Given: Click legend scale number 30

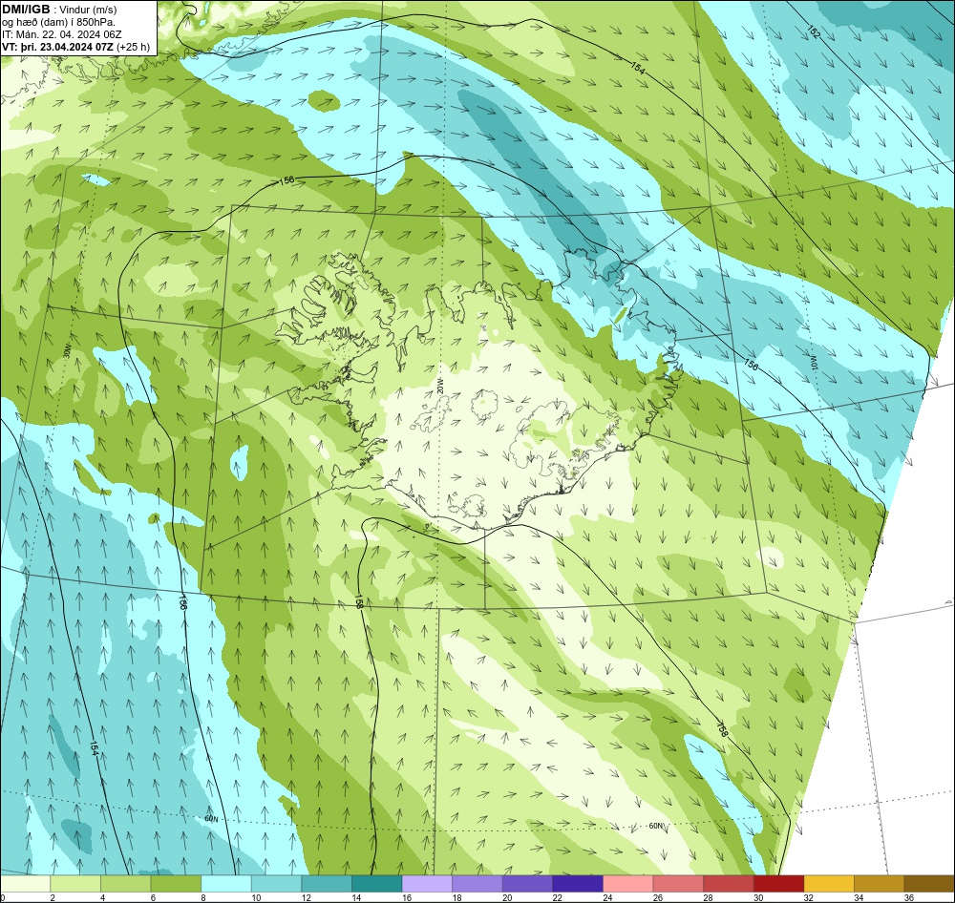Looking at the screenshot, I should tap(758, 897).
